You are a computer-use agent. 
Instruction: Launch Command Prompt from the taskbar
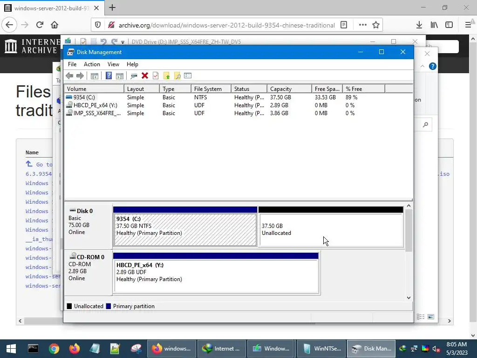[x=33, y=349]
